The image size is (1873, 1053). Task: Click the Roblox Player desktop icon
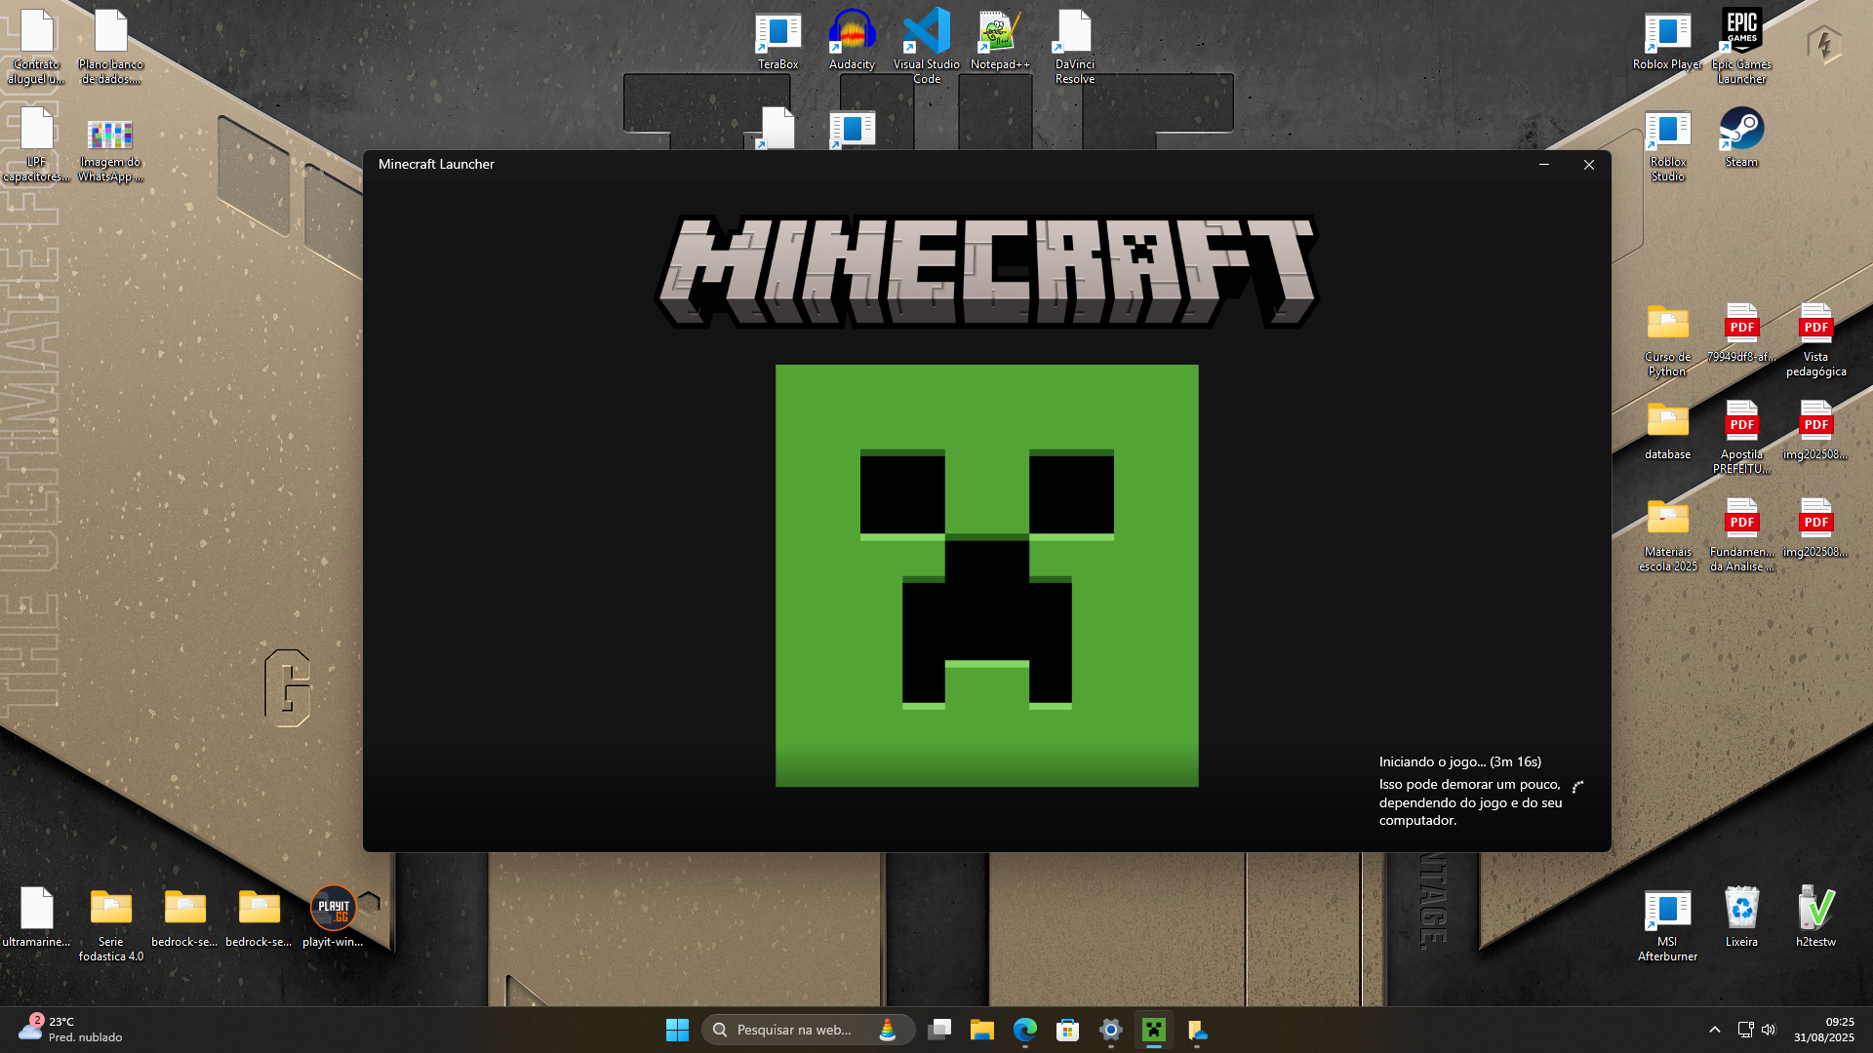click(x=1667, y=41)
